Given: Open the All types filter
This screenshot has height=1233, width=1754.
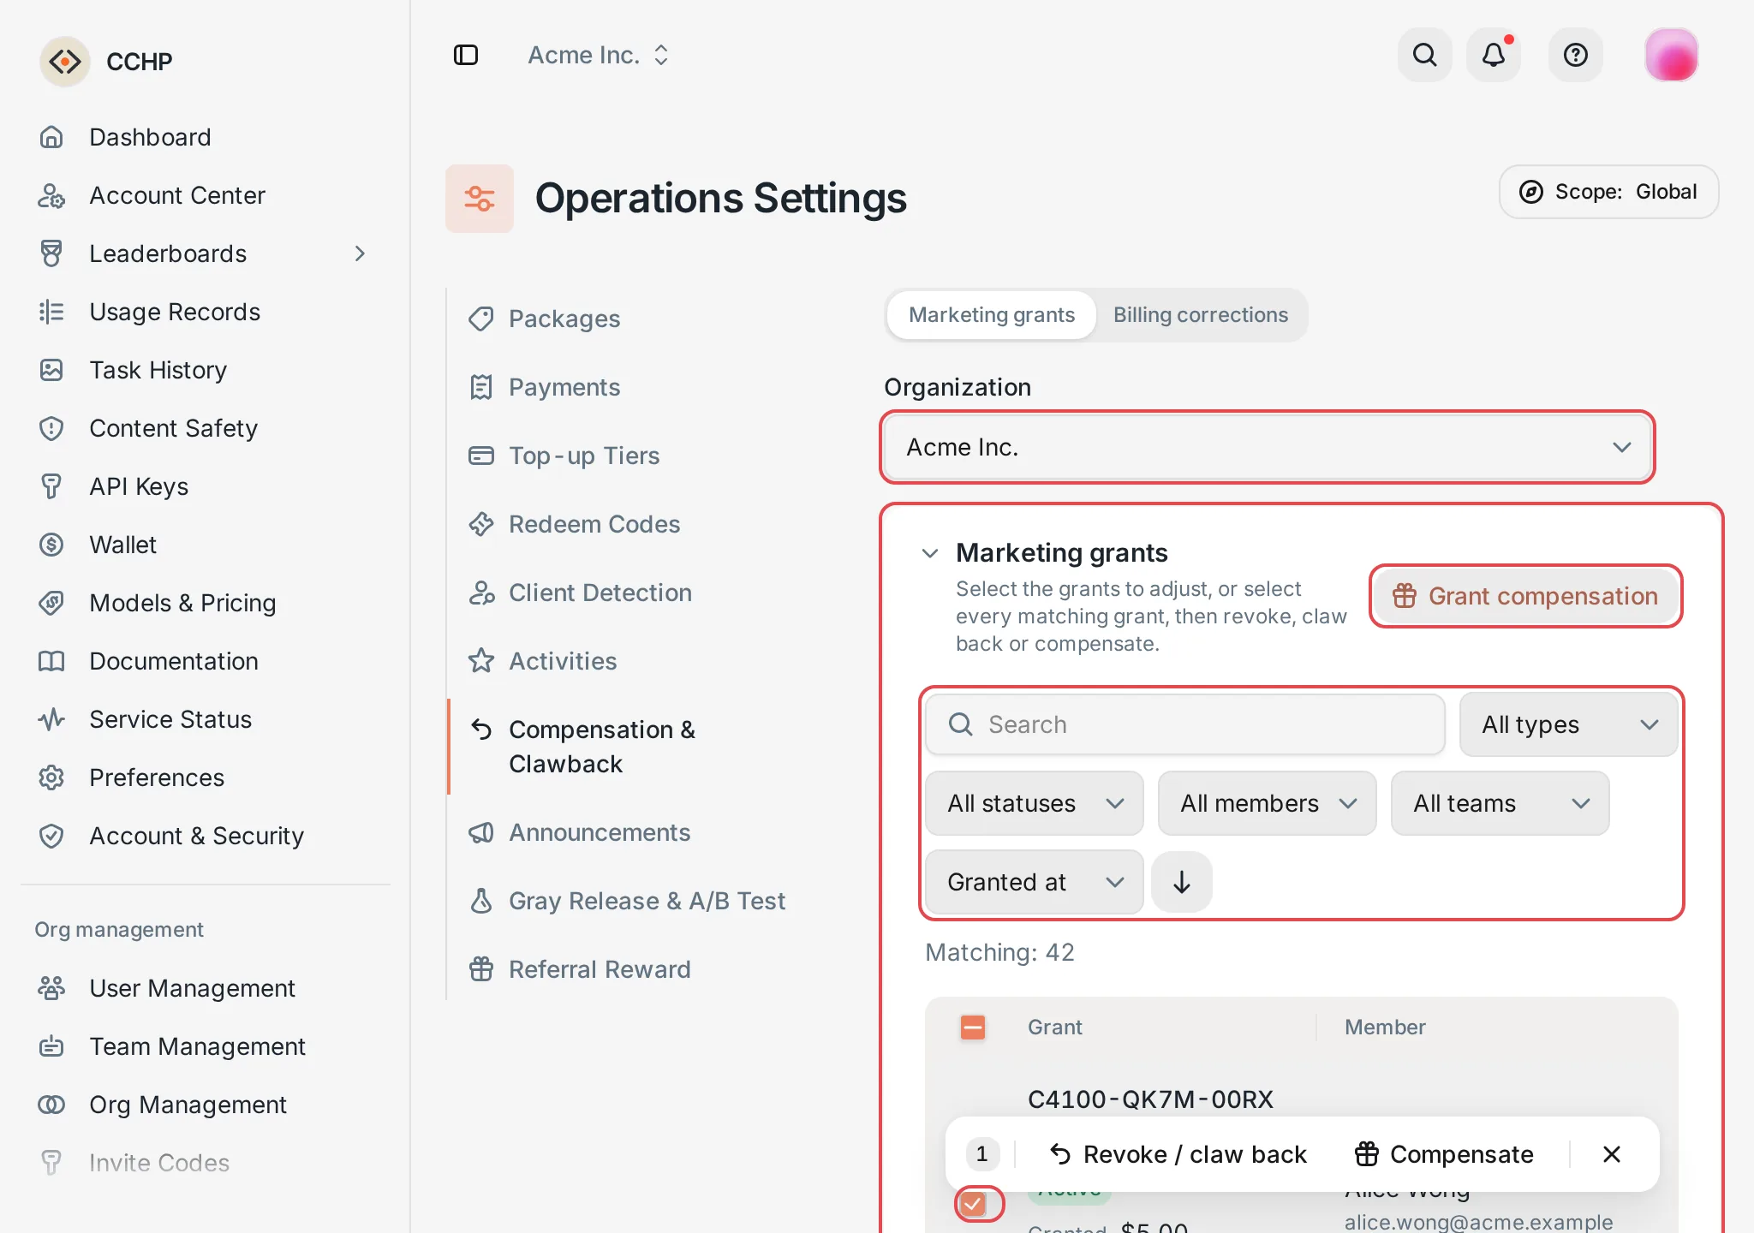Looking at the screenshot, I should tap(1568, 724).
